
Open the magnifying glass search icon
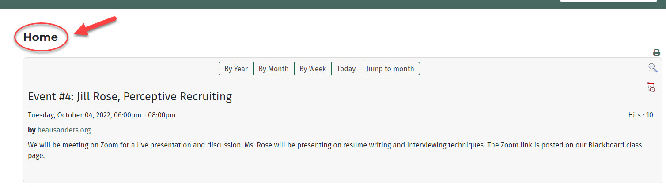[x=653, y=68]
